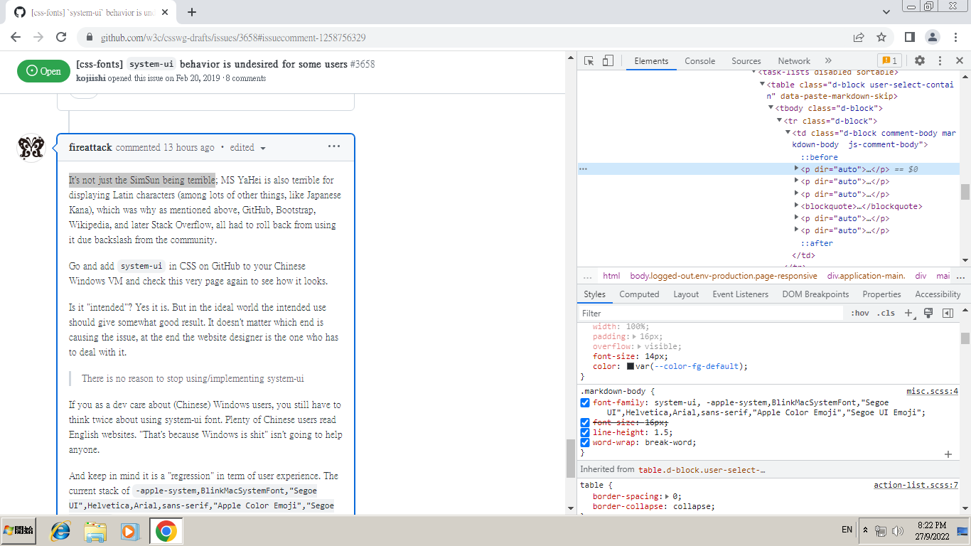971x546 pixels.
Task: Expand the blockquote element node
Action: (x=797, y=206)
